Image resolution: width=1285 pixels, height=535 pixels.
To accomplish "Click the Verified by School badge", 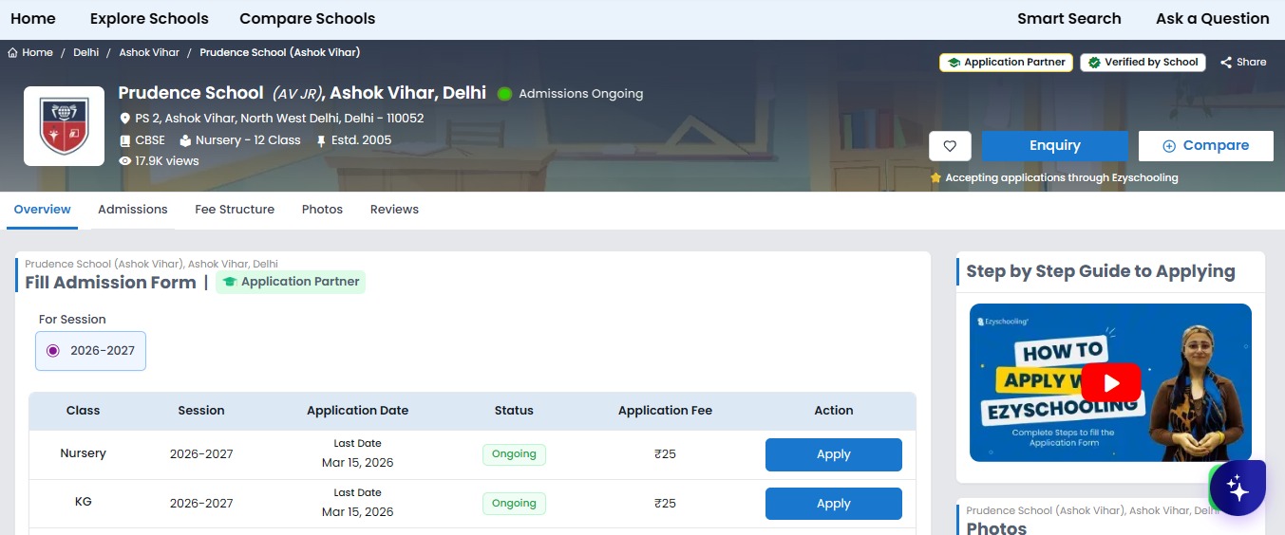I will tap(1143, 63).
